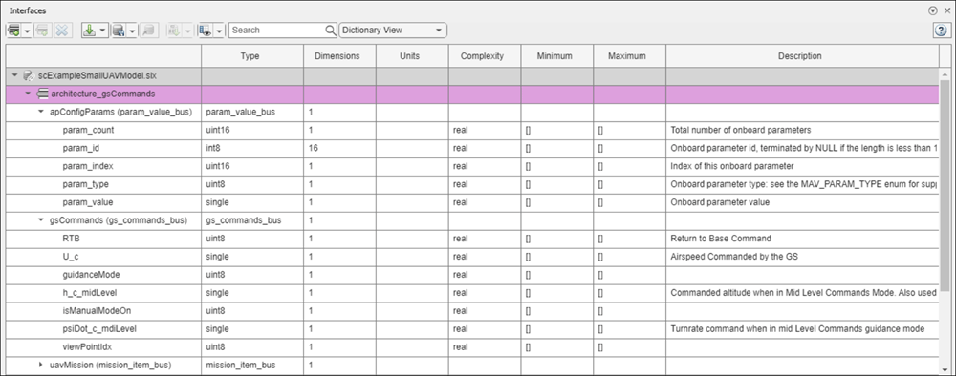The height and width of the screenshot is (376, 956).
Task: Click the Minimum cell of param_count
Action: tap(557, 130)
